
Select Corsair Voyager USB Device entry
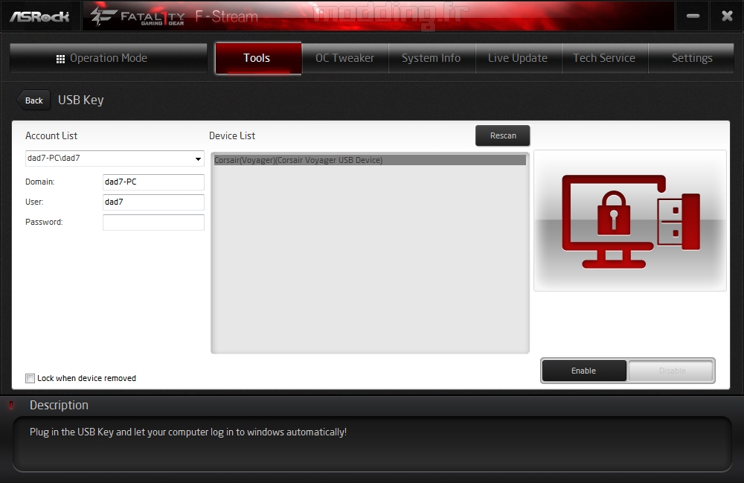point(370,160)
